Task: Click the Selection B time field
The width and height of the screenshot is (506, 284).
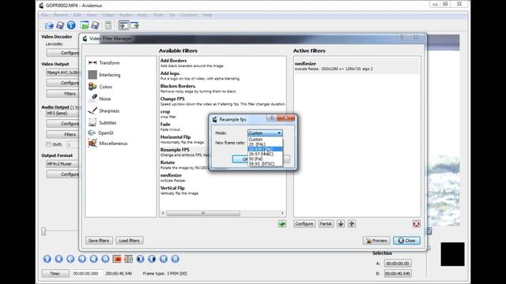Action: click(397, 274)
